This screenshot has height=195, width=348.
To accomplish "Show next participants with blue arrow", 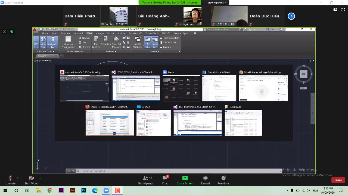I will [x=291, y=16].
